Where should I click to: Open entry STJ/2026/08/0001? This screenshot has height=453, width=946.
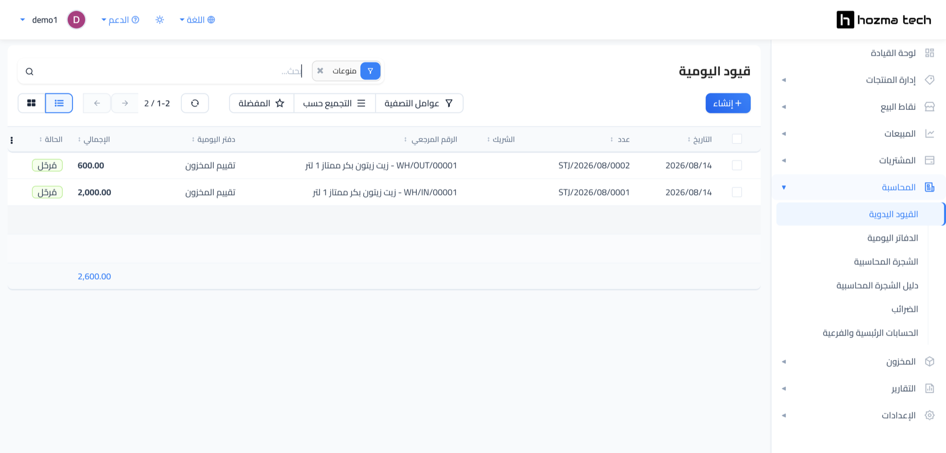594,192
